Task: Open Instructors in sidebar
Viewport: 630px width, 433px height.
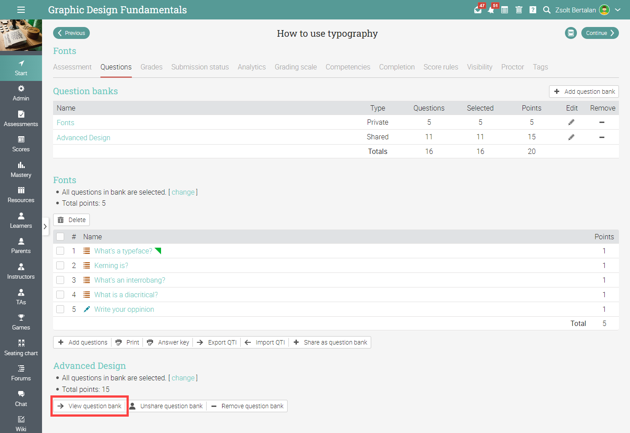Action: (21, 272)
